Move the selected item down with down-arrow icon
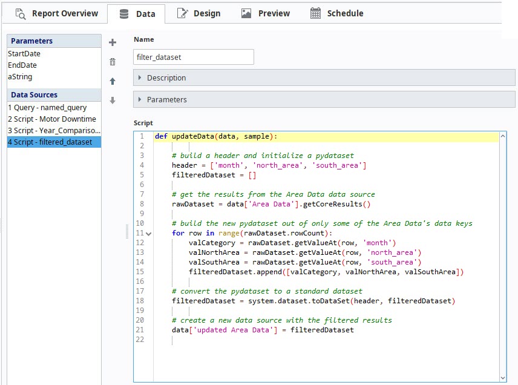The height and width of the screenshot is (385, 518). pos(113,100)
